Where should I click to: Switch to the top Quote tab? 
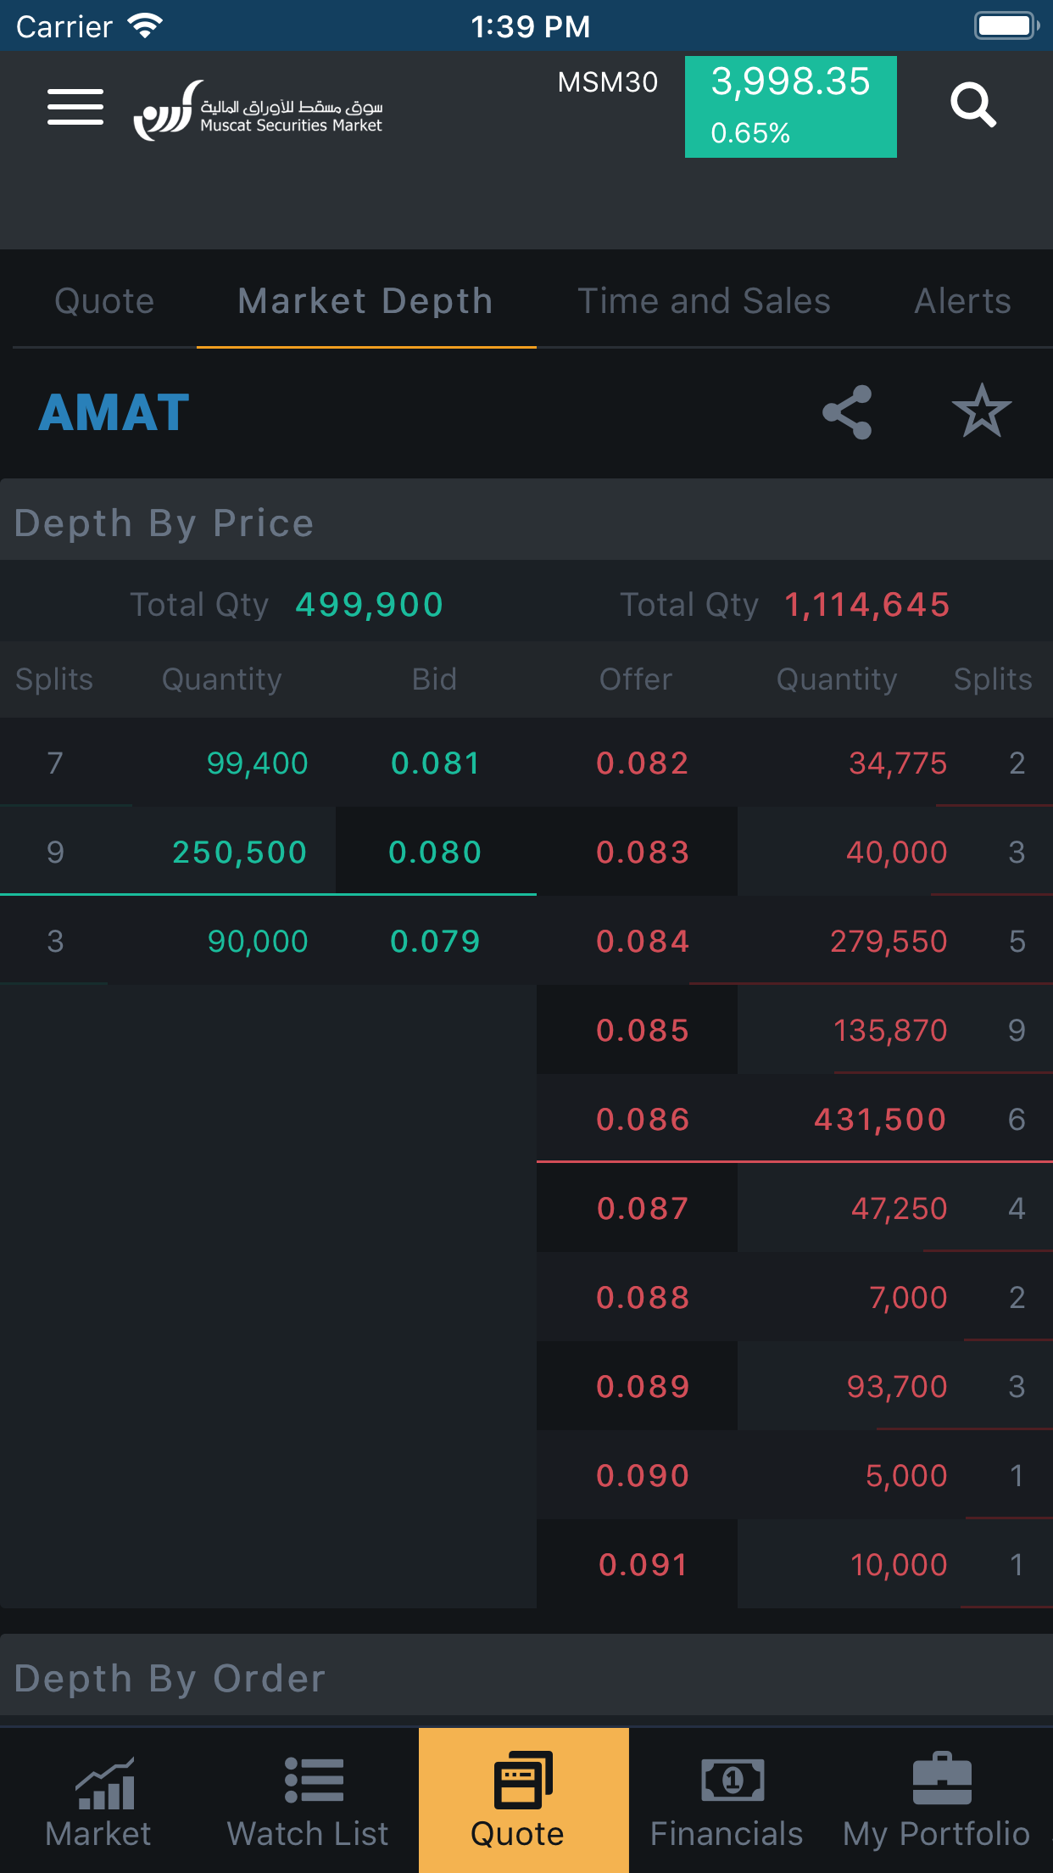(x=104, y=301)
